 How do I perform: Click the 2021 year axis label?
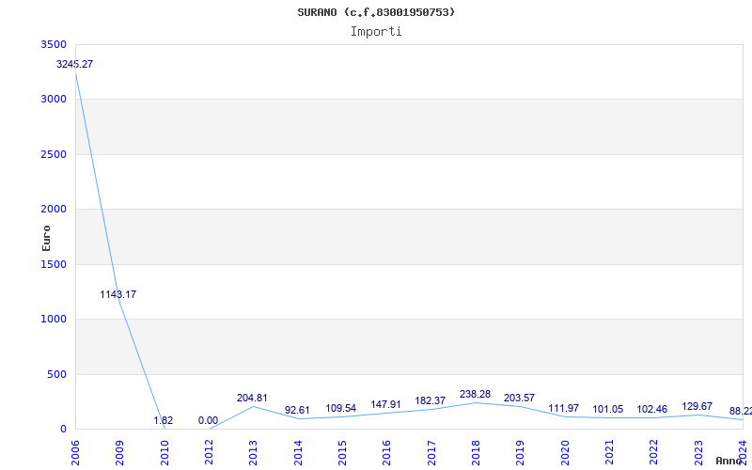click(x=609, y=453)
